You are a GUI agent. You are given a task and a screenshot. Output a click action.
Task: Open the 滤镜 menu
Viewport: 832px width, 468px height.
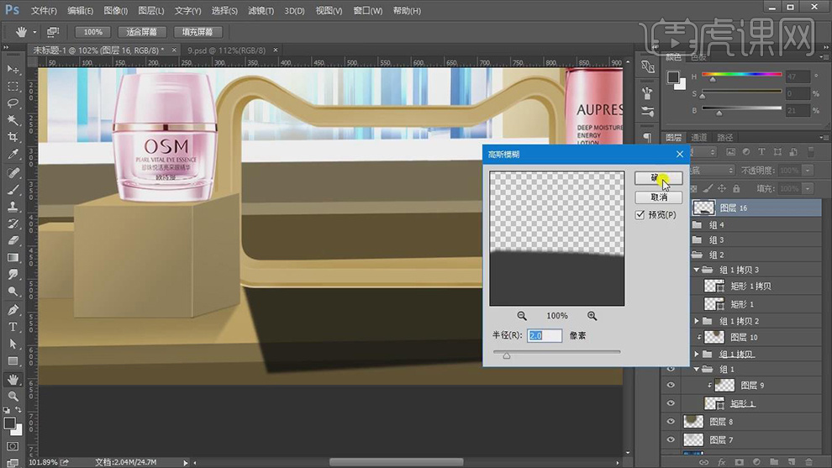261,11
